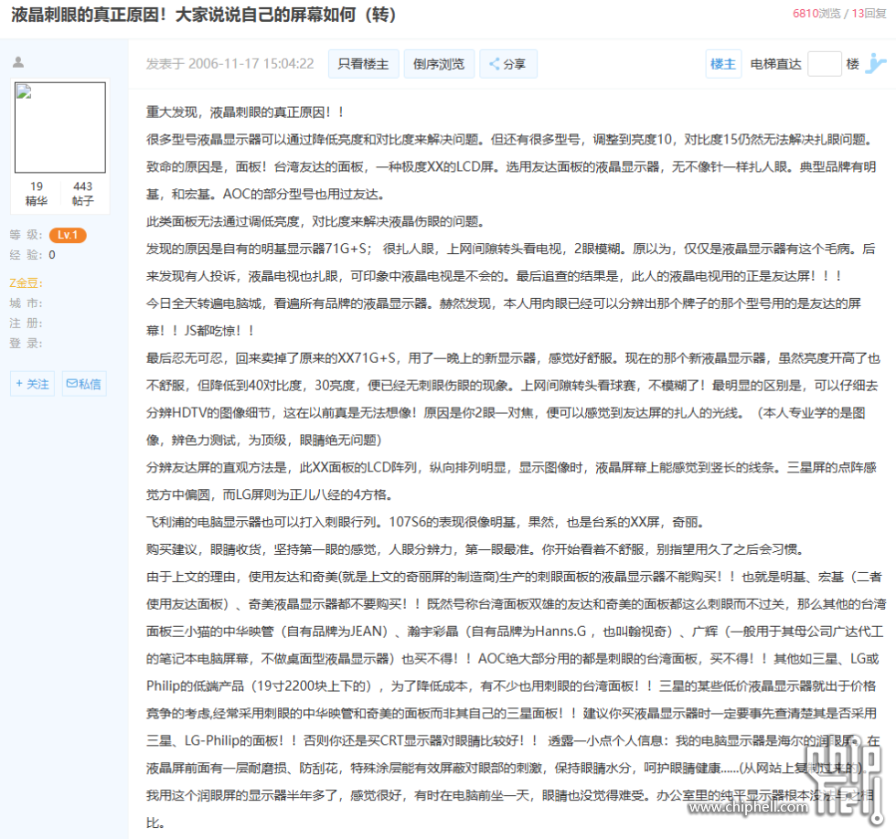Switch to reverse order with 倒序浏览
896x839 pixels.
pos(439,64)
